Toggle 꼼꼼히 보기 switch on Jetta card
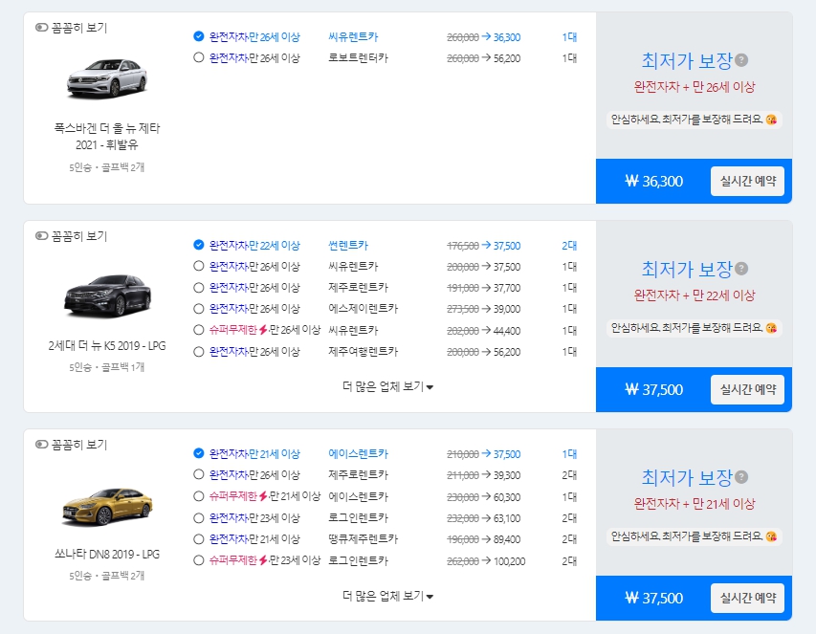 (42, 27)
